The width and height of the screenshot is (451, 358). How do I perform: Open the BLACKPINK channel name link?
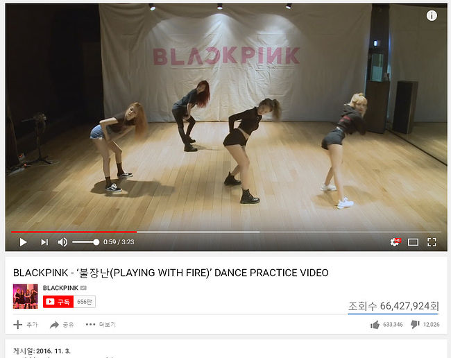[60, 288]
